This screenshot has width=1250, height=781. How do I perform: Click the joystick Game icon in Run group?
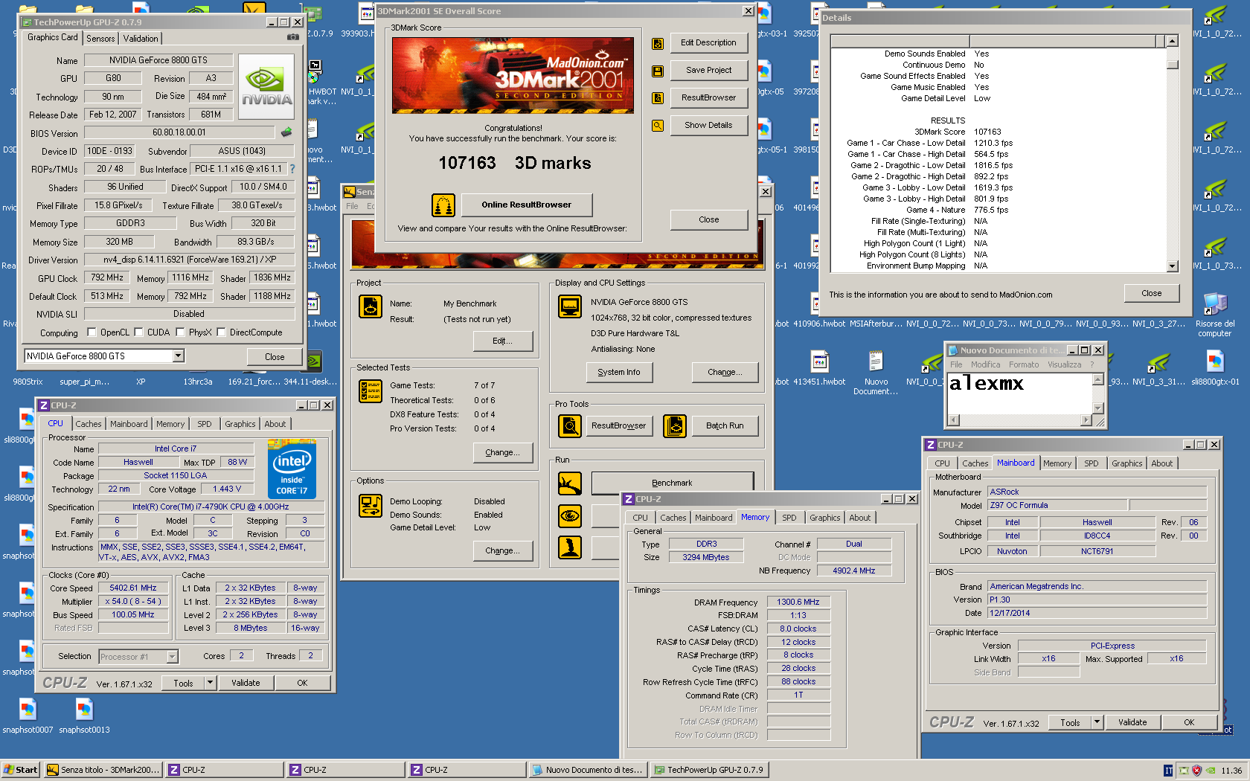click(x=570, y=547)
